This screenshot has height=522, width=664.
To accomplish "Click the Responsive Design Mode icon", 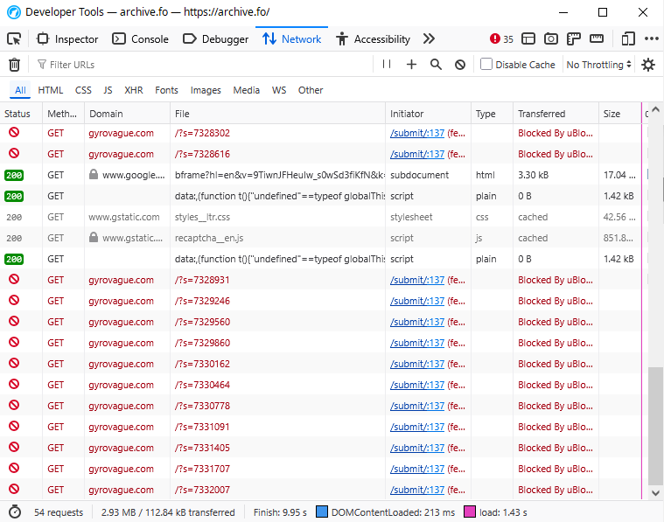I will pos(628,38).
